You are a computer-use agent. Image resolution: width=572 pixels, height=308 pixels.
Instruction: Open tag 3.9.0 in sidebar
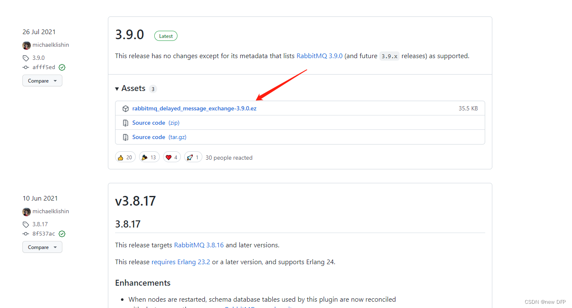pyautogui.click(x=38, y=58)
